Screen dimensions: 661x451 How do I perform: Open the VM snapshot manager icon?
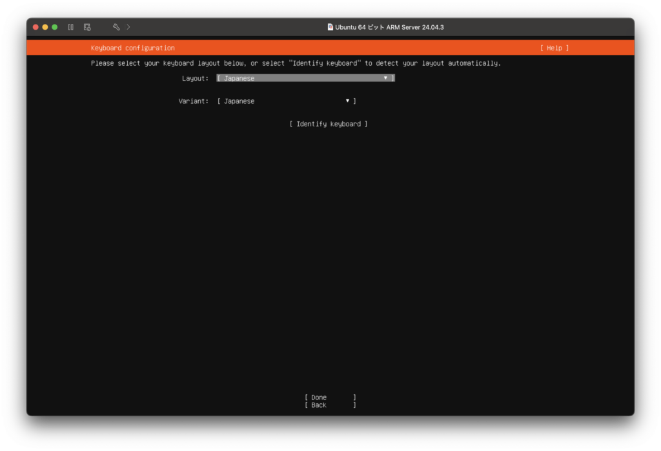point(87,27)
